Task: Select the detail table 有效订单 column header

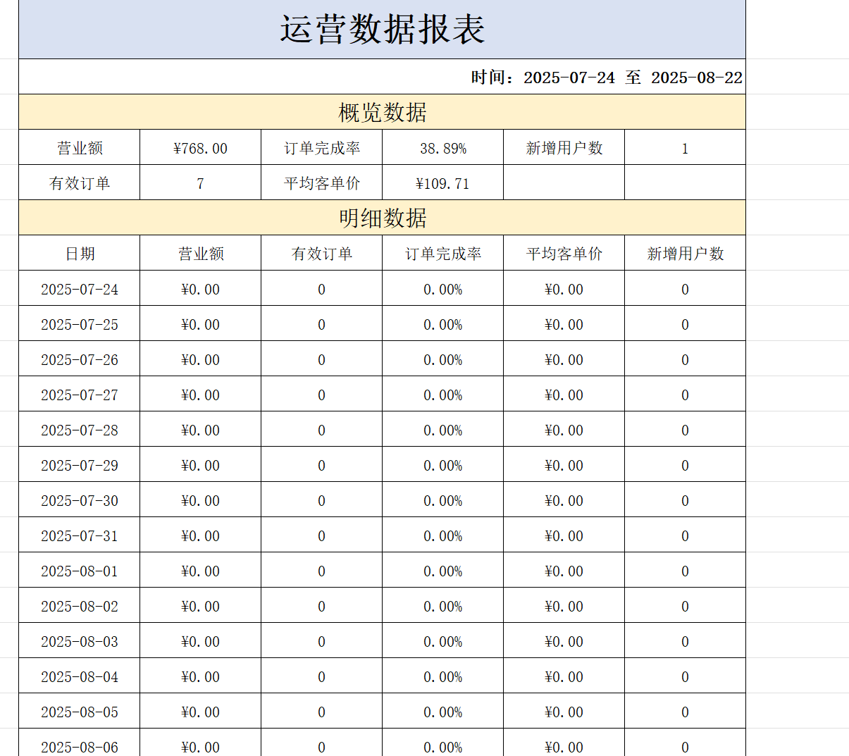Action: (x=322, y=253)
